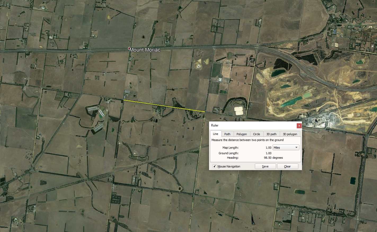Switch to the Line tab
377x232 pixels.
tap(216, 134)
